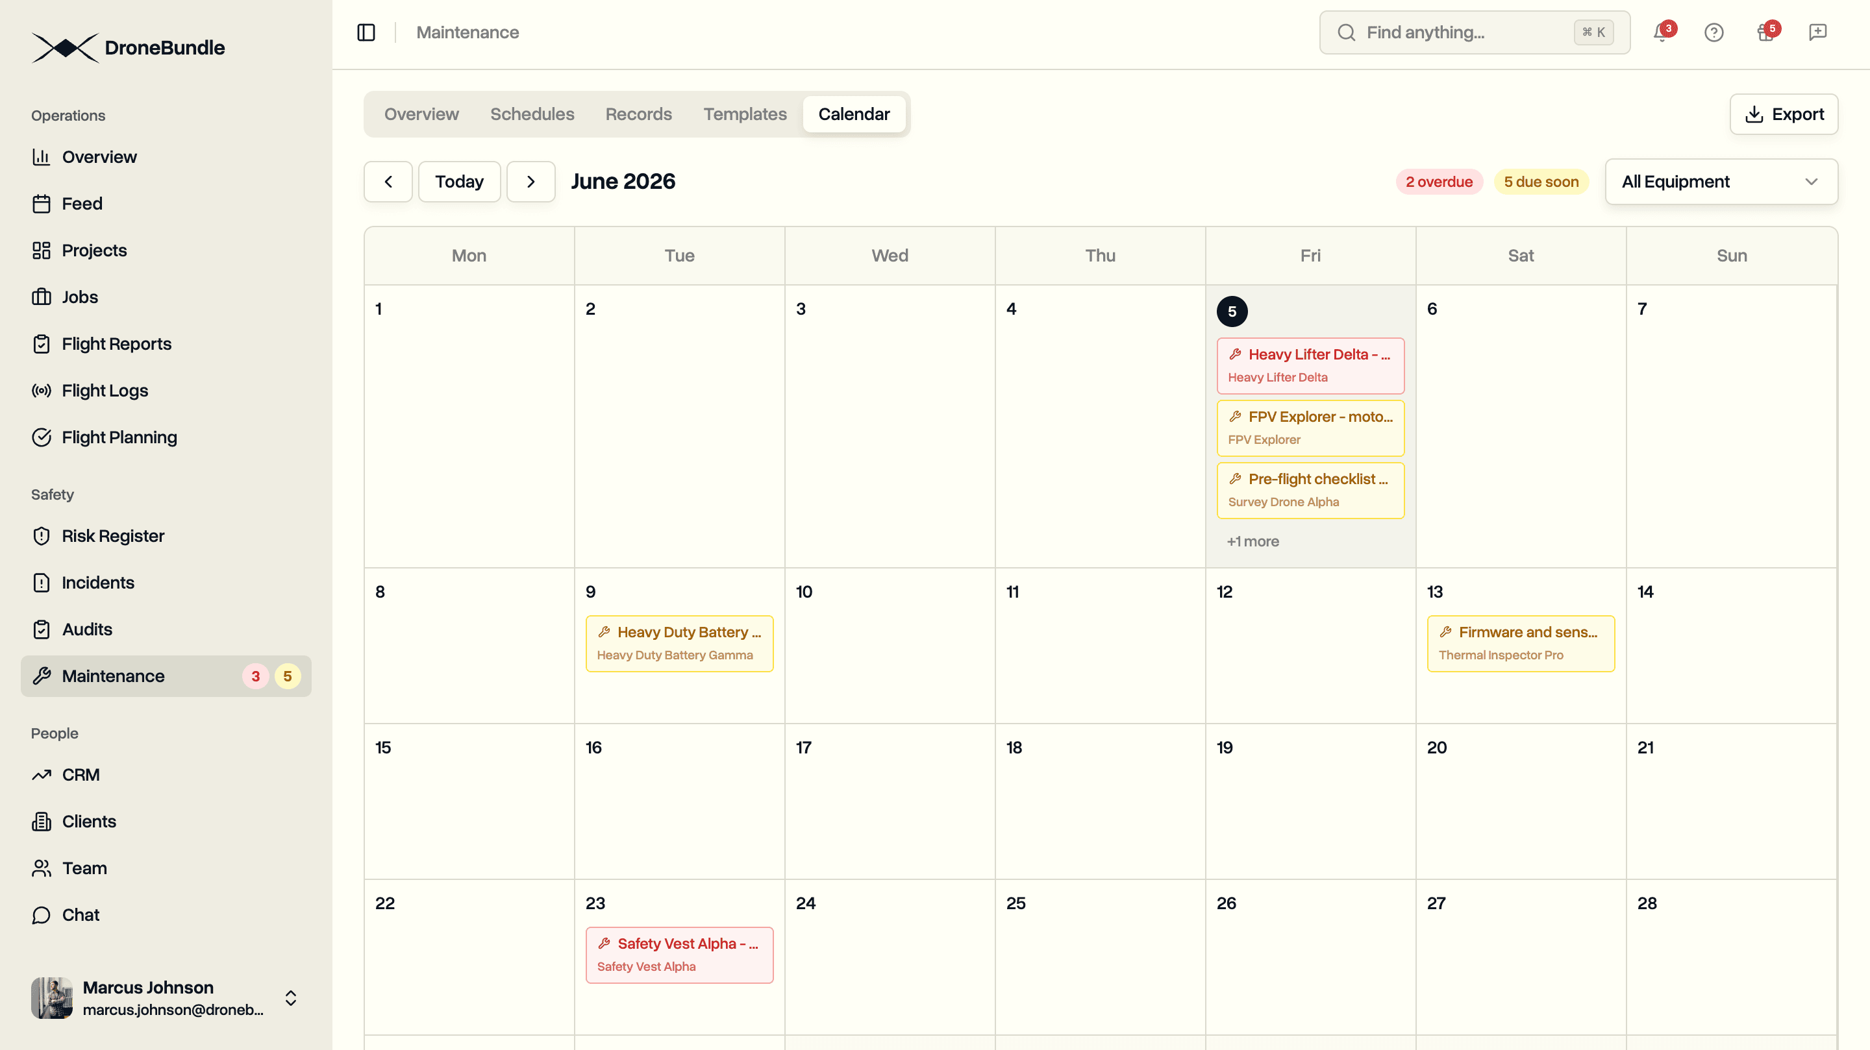This screenshot has width=1870, height=1050.
Task: Click the Overview chart icon in sidebar
Action: tap(42, 157)
